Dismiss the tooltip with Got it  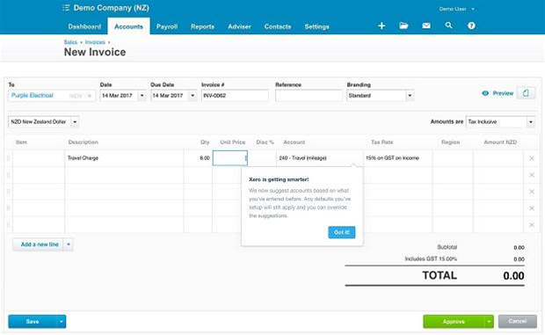pos(342,232)
